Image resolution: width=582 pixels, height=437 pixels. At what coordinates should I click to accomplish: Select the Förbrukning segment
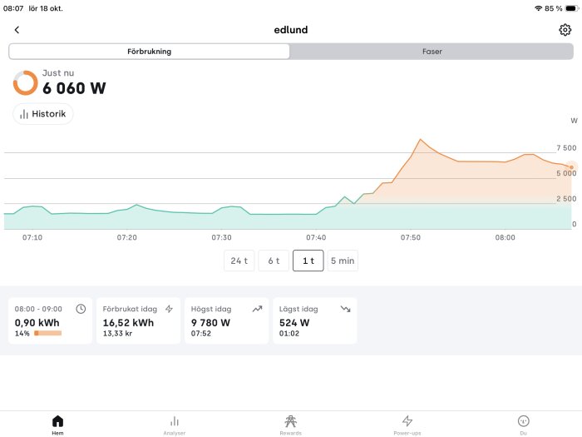coord(149,52)
